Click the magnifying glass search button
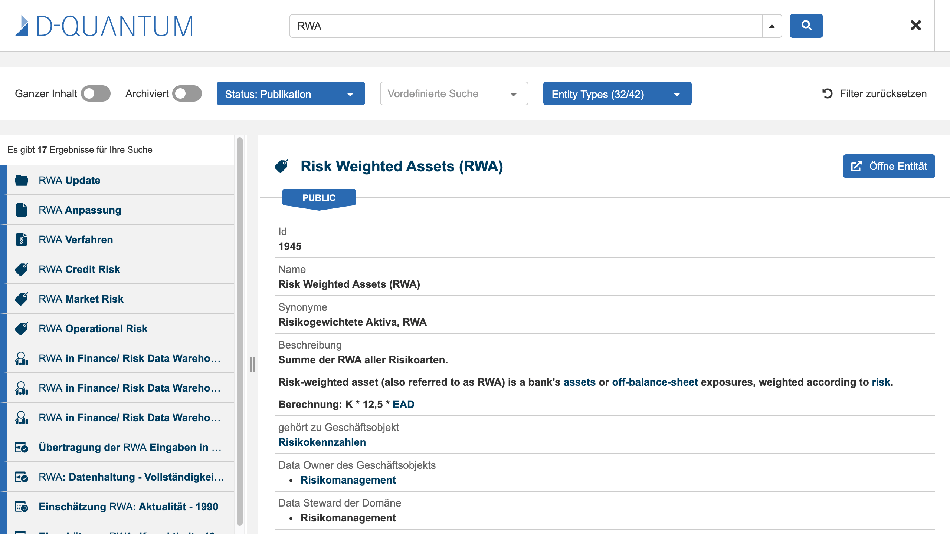 [806, 26]
